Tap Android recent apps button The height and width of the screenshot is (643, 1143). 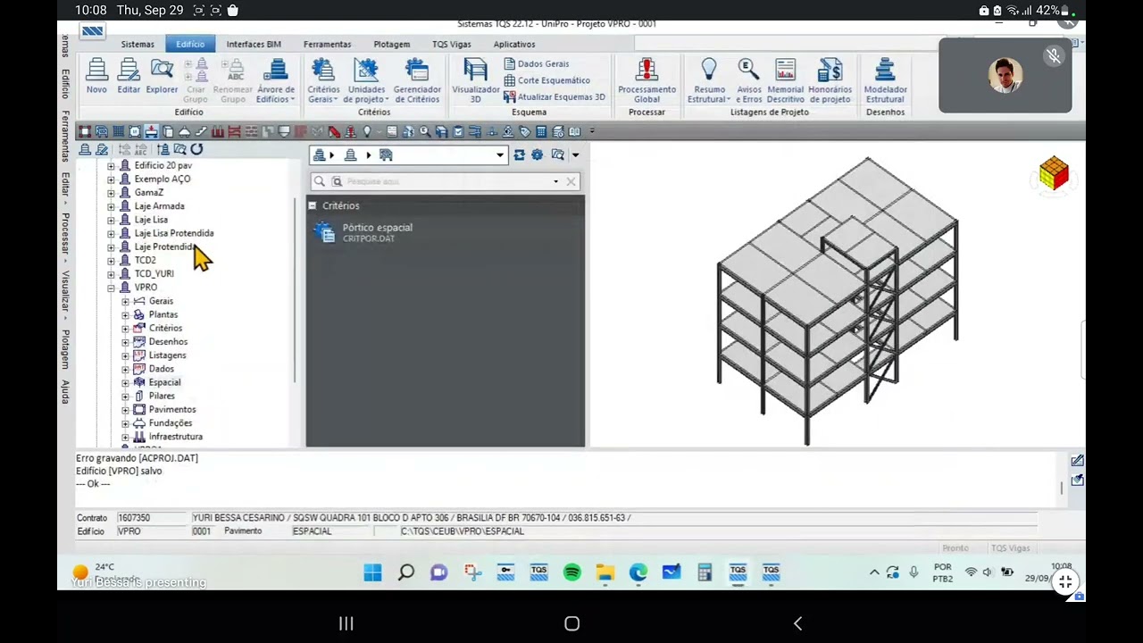click(x=346, y=623)
